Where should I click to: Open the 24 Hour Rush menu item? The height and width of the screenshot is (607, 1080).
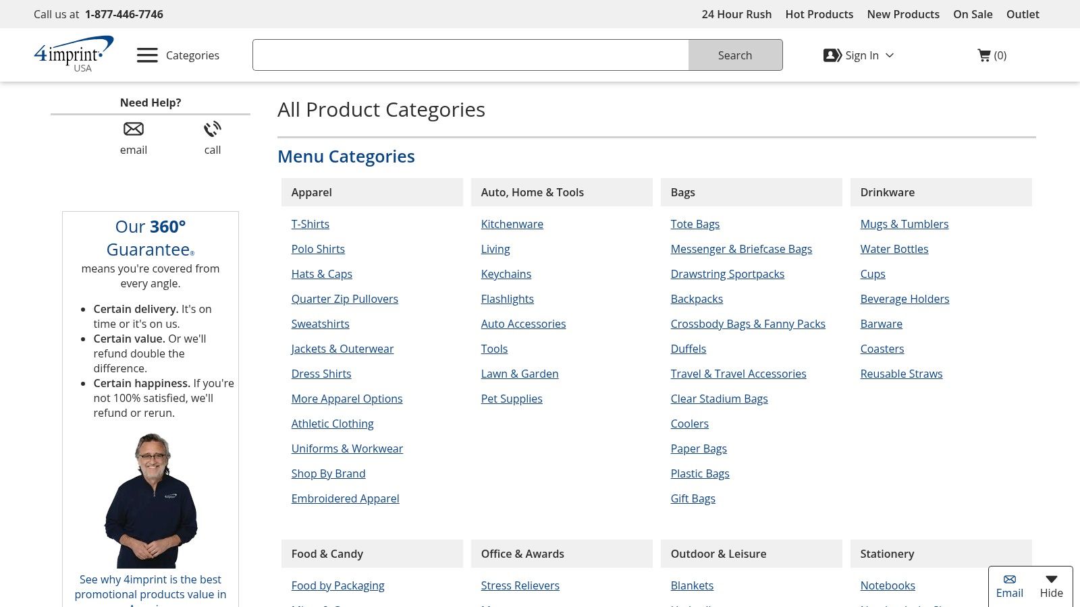tap(736, 14)
